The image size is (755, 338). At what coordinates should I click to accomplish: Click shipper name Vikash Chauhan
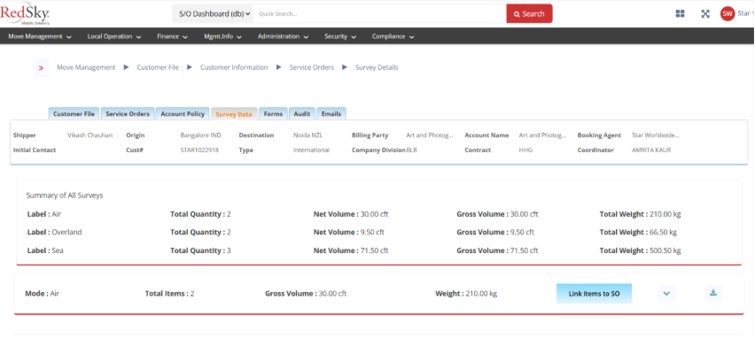click(x=90, y=135)
